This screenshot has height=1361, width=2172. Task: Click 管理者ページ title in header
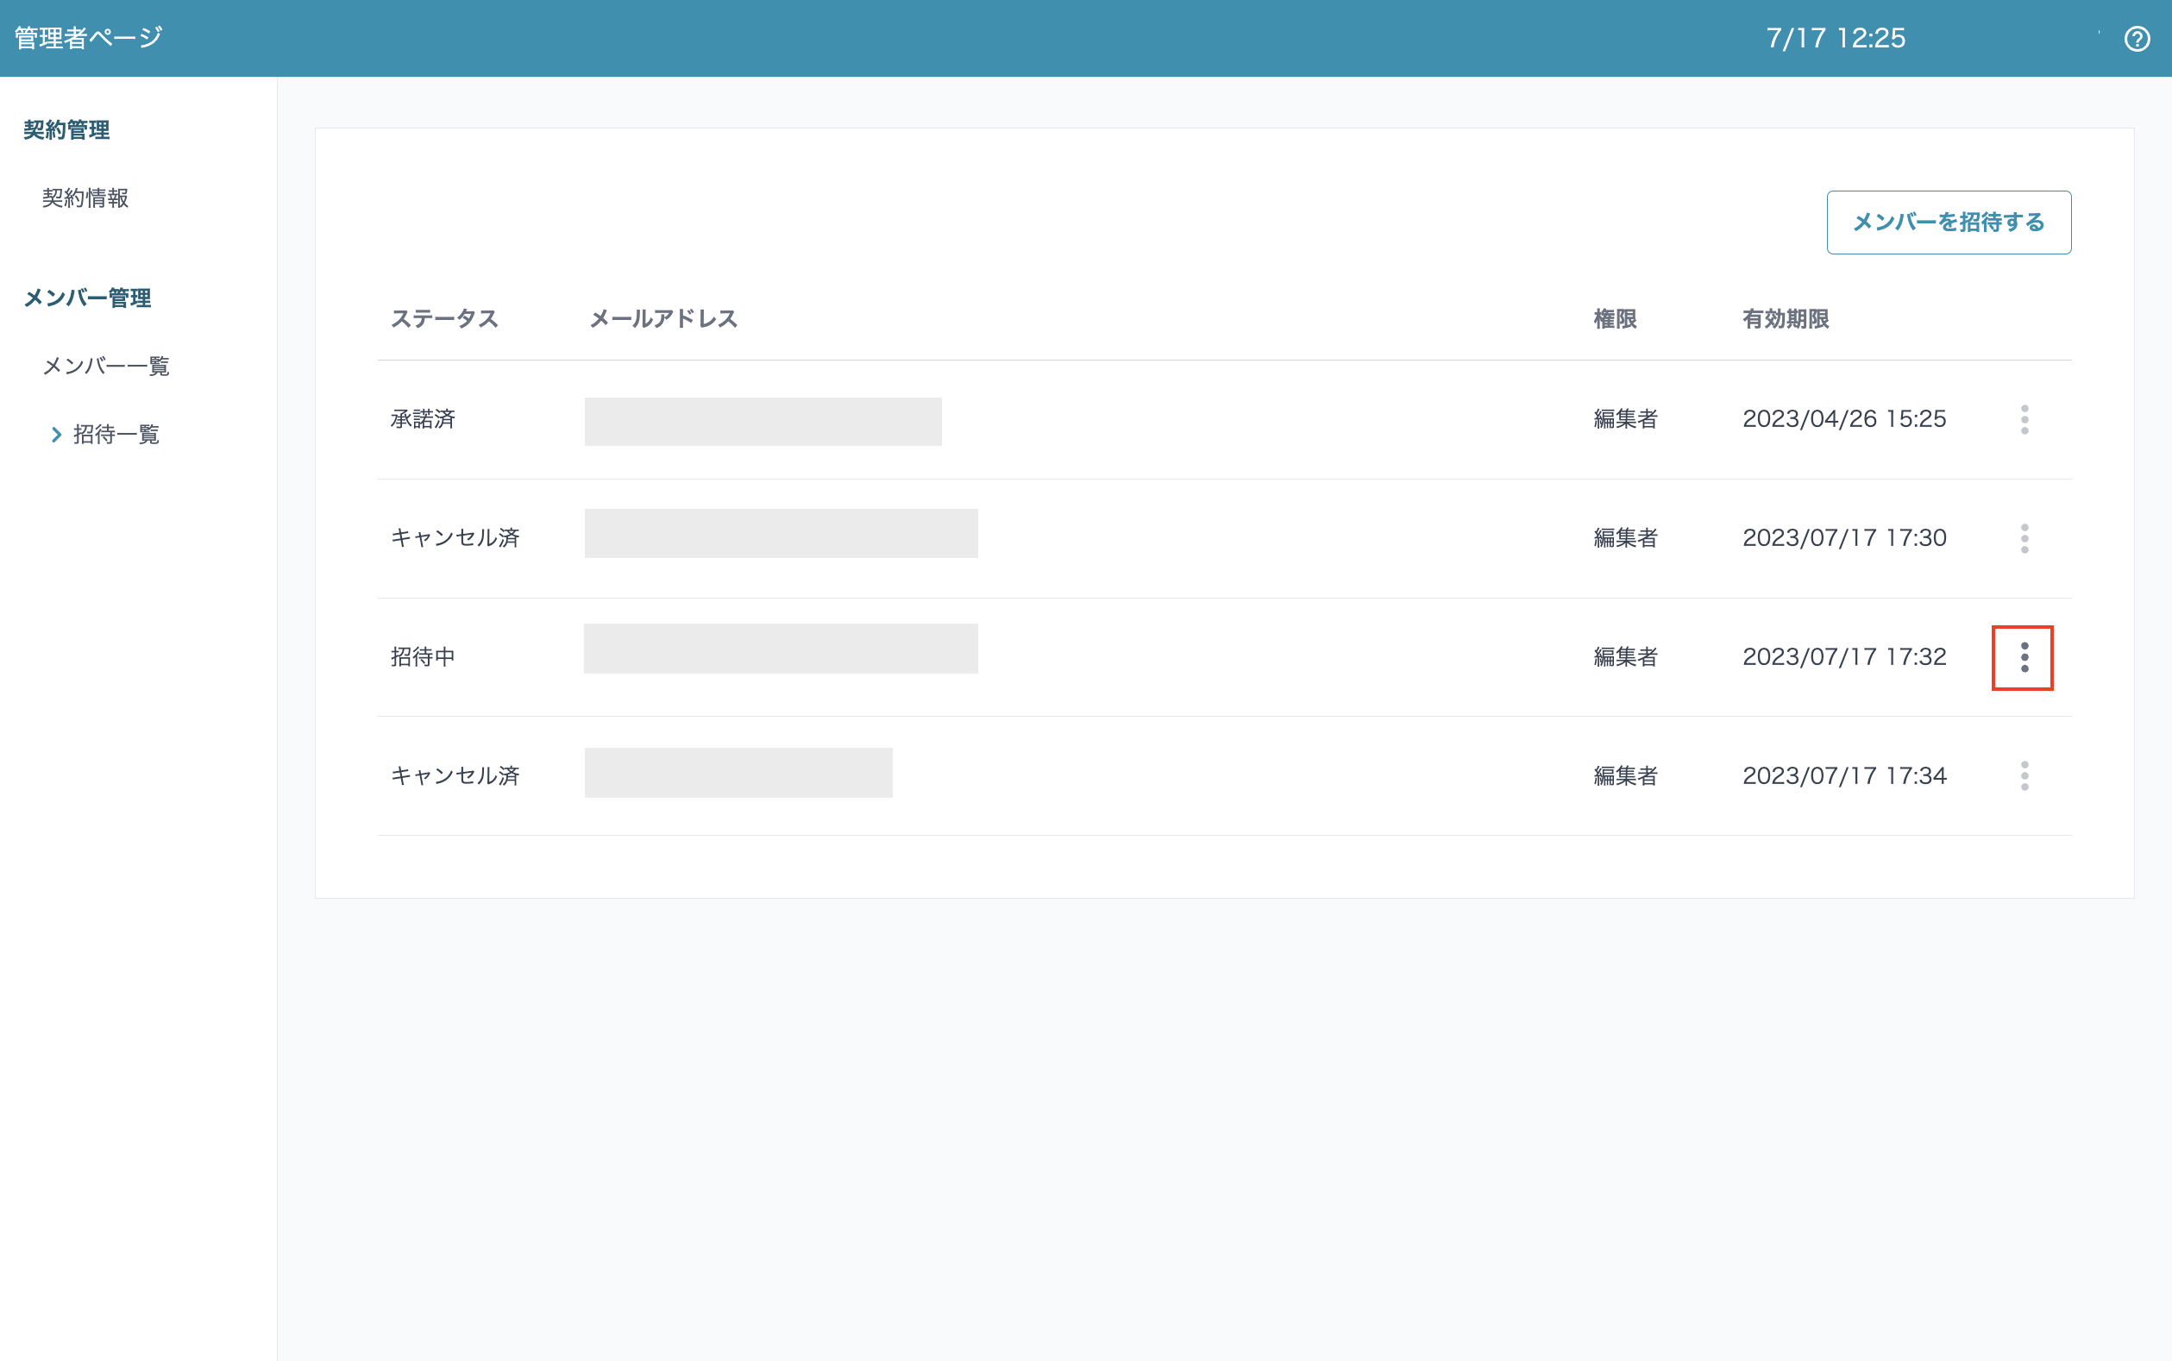88,38
